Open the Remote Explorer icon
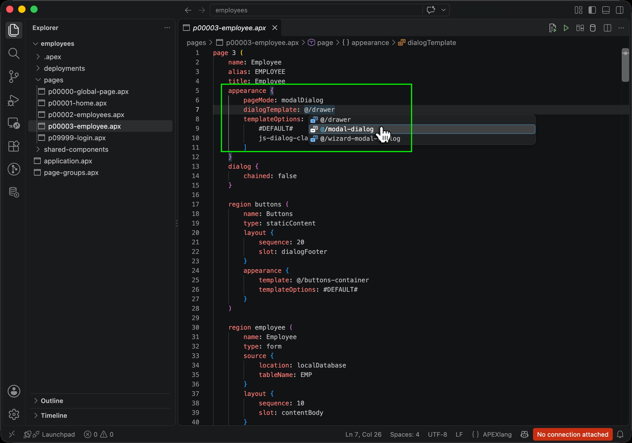Image resolution: width=632 pixels, height=443 pixels. click(14, 123)
